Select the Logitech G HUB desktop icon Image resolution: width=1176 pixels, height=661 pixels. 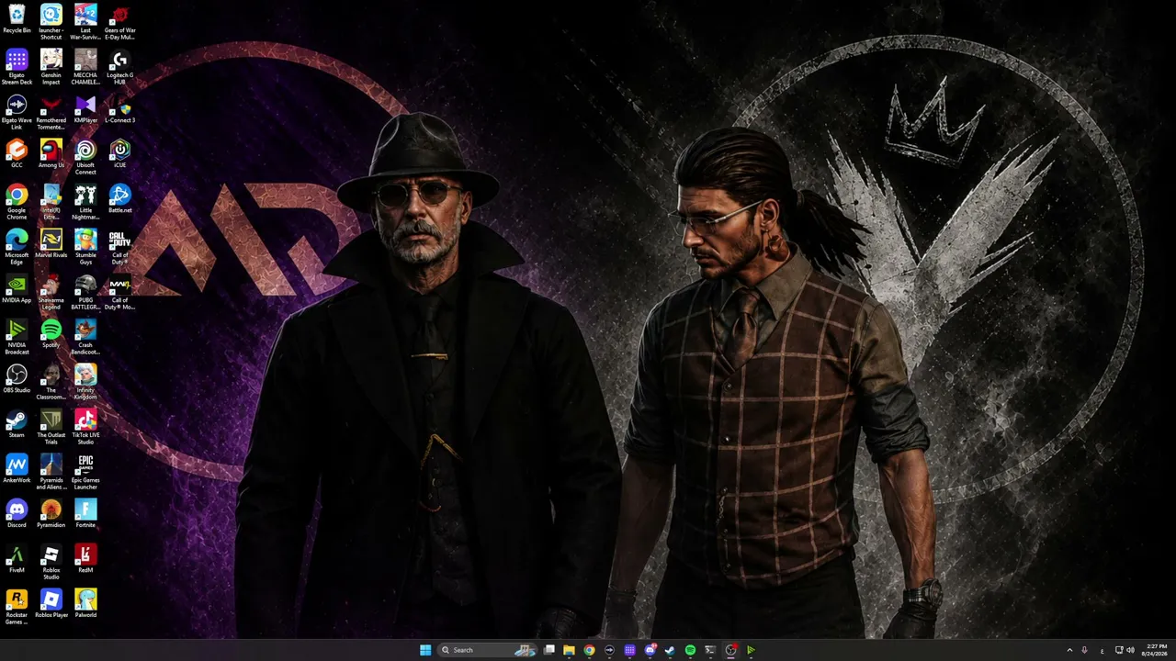click(119, 67)
